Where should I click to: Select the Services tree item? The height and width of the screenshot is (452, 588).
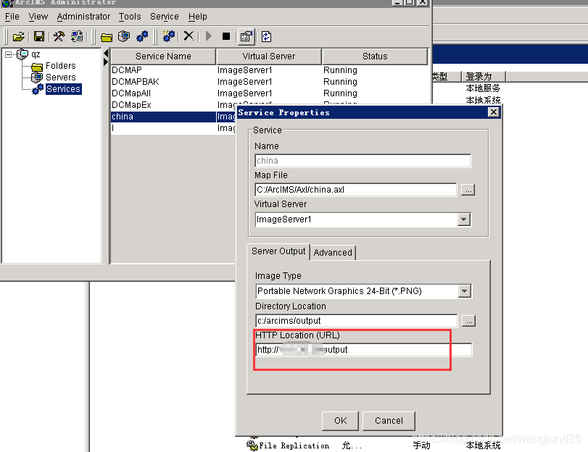click(x=63, y=89)
